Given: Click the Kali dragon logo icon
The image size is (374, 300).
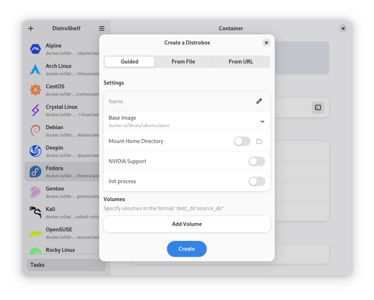Looking at the screenshot, I should (x=35, y=213).
